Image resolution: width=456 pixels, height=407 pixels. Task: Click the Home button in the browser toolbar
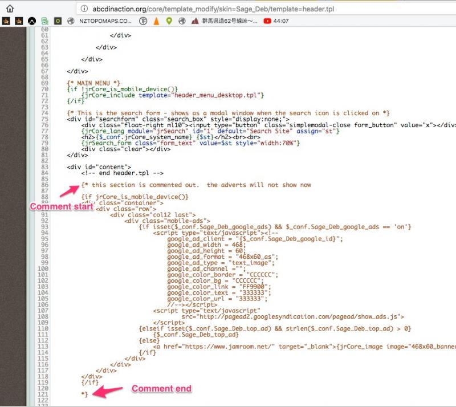pyautogui.click(x=10, y=9)
